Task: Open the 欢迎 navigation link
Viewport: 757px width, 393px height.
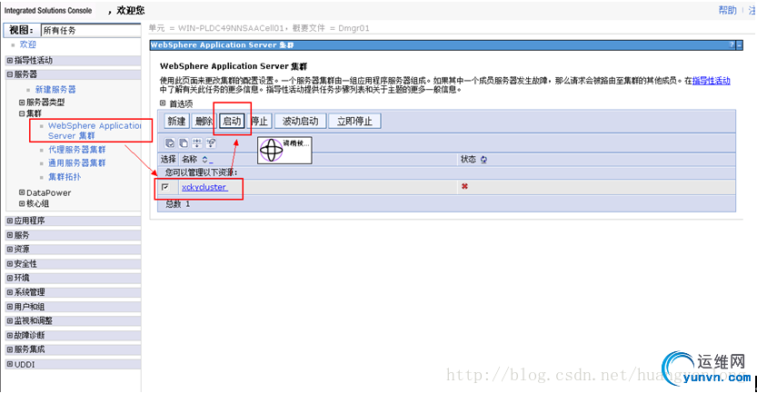Action: pyautogui.click(x=27, y=44)
